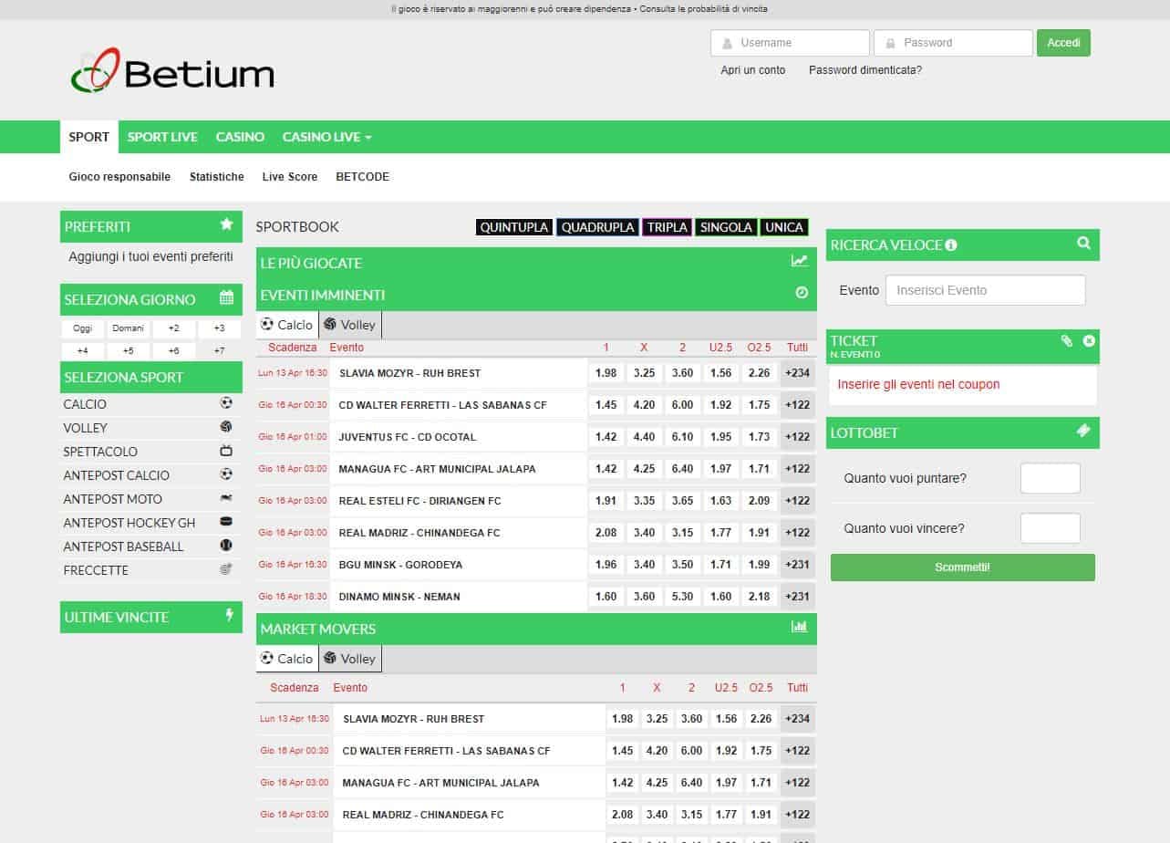Open the calendar icon in Seleziona Giorno
This screenshot has width=1170, height=843.
pyautogui.click(x=226, y=297)
